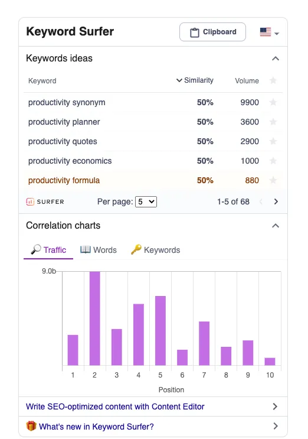Click the gift icon beside What's new
This screenshot has height=439, width=308.
31,426
